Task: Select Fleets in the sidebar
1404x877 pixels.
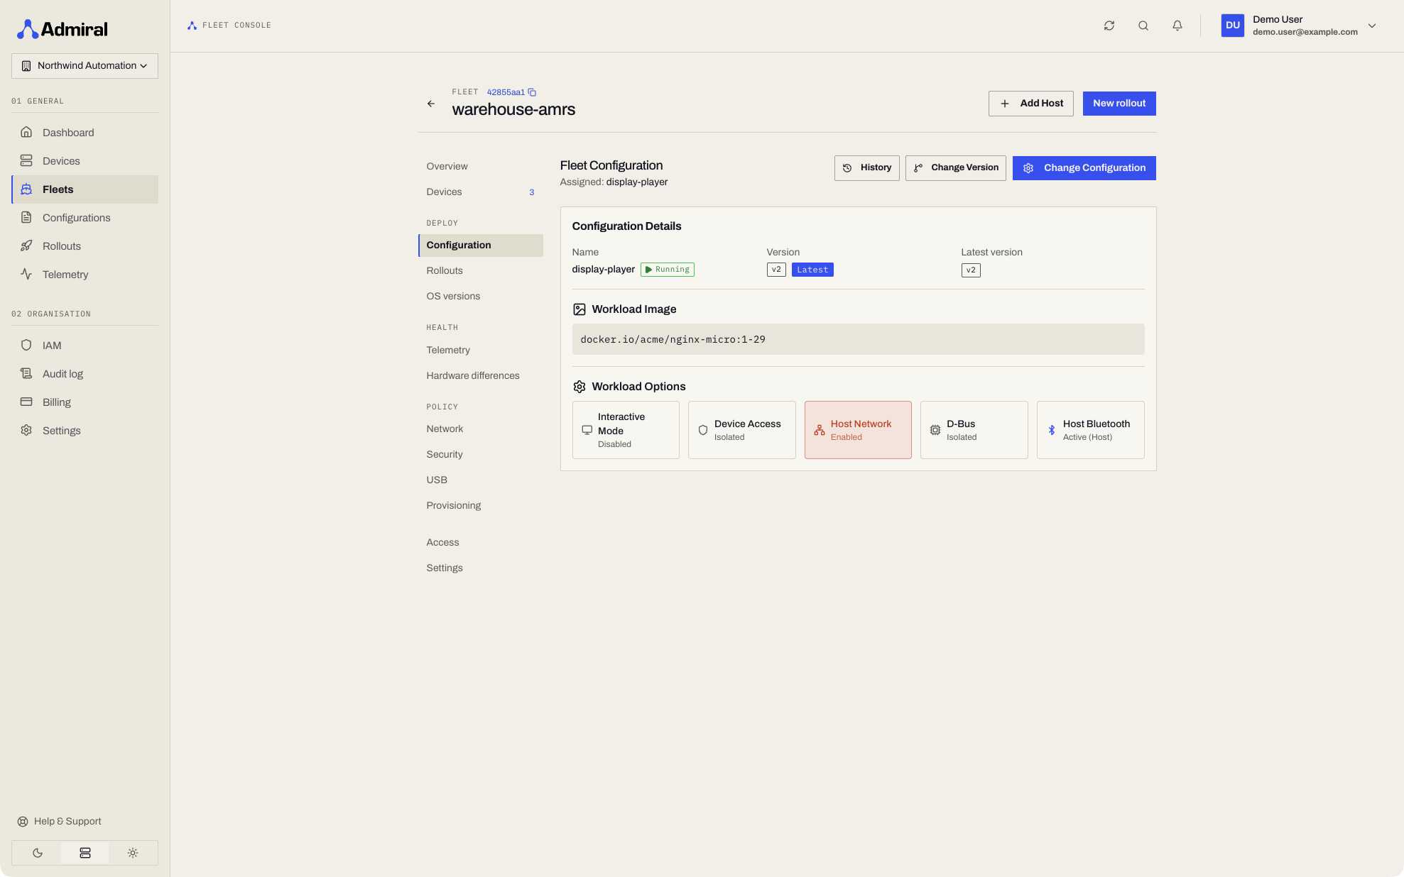Action: (x=85, y=189)
